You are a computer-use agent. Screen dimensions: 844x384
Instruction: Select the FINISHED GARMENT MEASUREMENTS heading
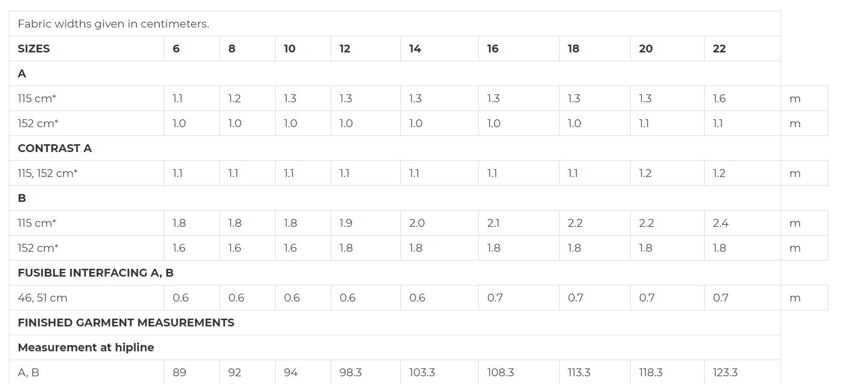[126, 323]
